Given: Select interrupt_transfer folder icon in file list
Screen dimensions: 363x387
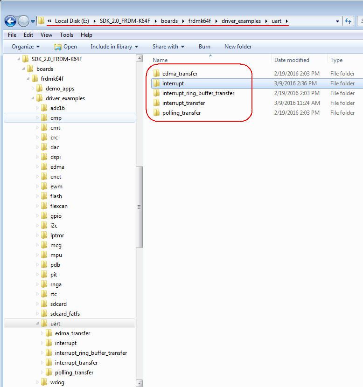Looking at the screenshot, I should (157, 103).
